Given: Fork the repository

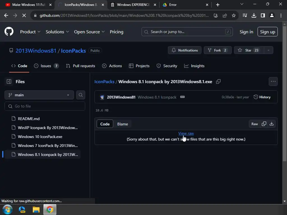Looking at the screenshot, I should [x=217, y=50].
